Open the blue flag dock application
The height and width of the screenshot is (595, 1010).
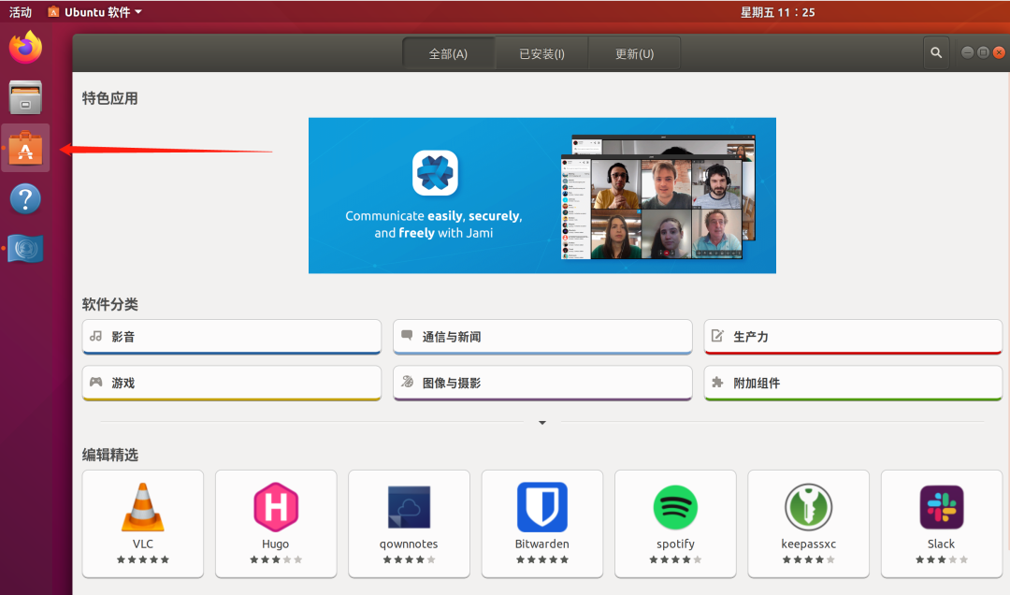click(x=25, y=249)
